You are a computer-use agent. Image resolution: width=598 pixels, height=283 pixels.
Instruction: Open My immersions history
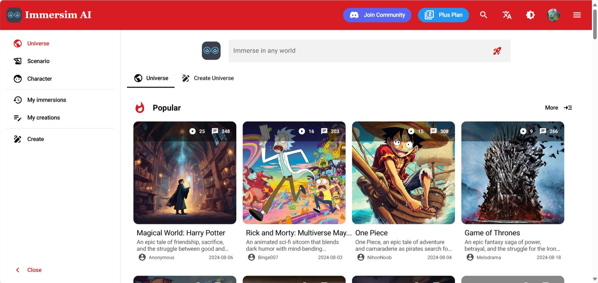(x=47, y=100)
